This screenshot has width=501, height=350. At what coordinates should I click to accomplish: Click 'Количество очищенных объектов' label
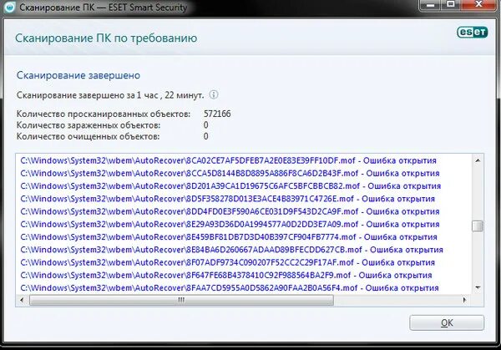[x=88, y=137]
